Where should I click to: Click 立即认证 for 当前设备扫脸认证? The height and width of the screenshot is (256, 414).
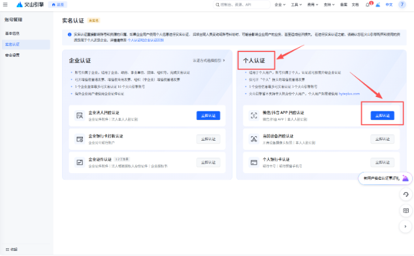[x=382, y=139]
